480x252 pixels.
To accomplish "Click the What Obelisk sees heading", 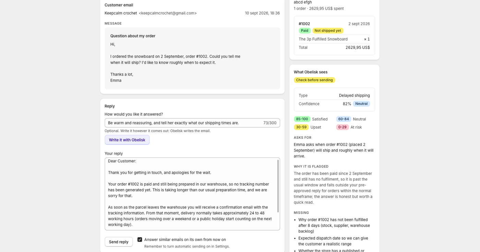I will (x=311, y=72).
